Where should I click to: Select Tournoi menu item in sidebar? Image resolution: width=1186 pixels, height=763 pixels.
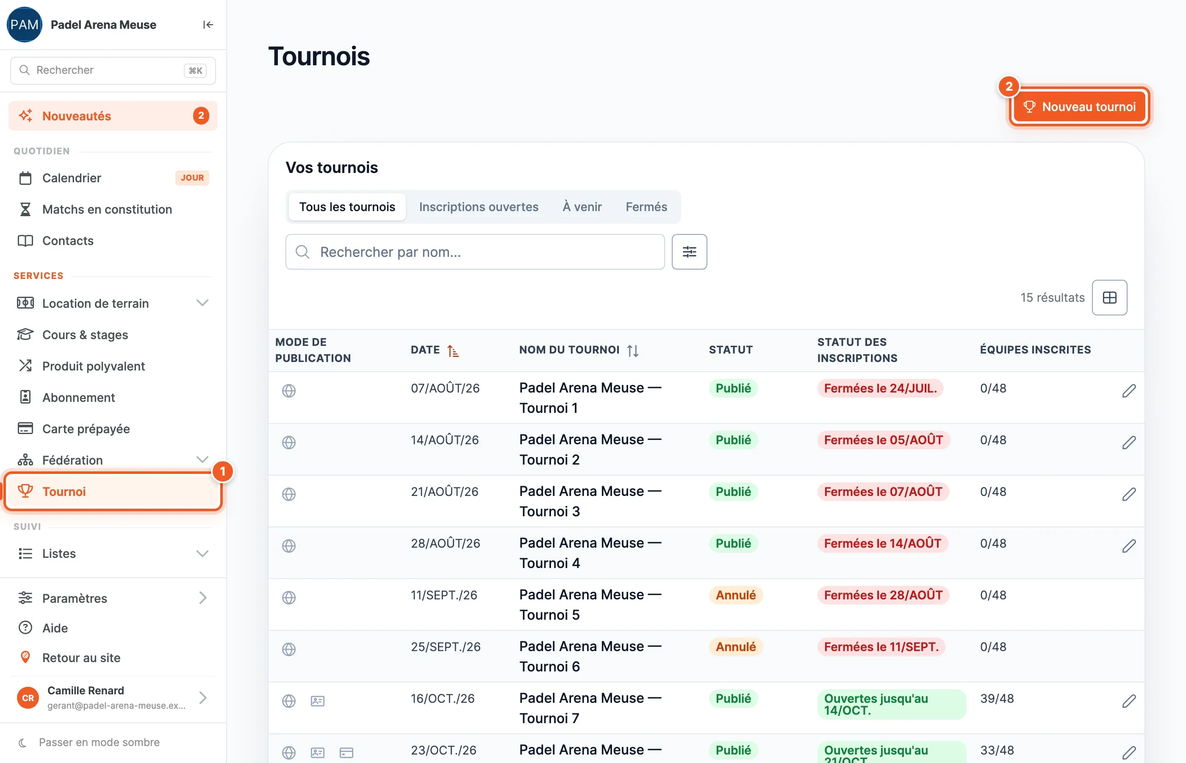pyautogui.click(x=113, y=491)
